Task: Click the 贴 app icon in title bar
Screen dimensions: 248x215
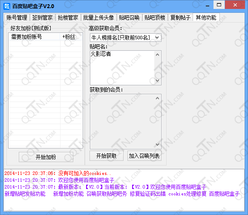Action: pos(7,6)
